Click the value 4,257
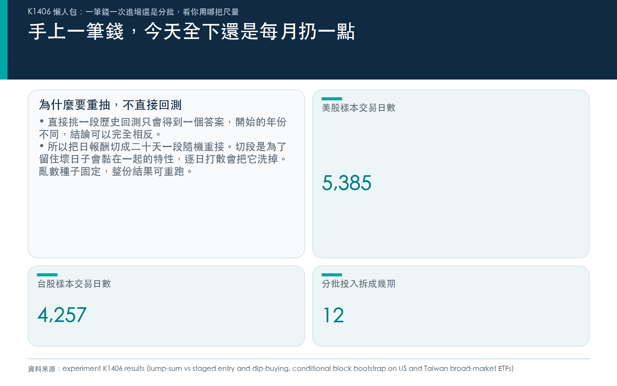The width and height of the screenshot is (617, 386). point(62,315)
